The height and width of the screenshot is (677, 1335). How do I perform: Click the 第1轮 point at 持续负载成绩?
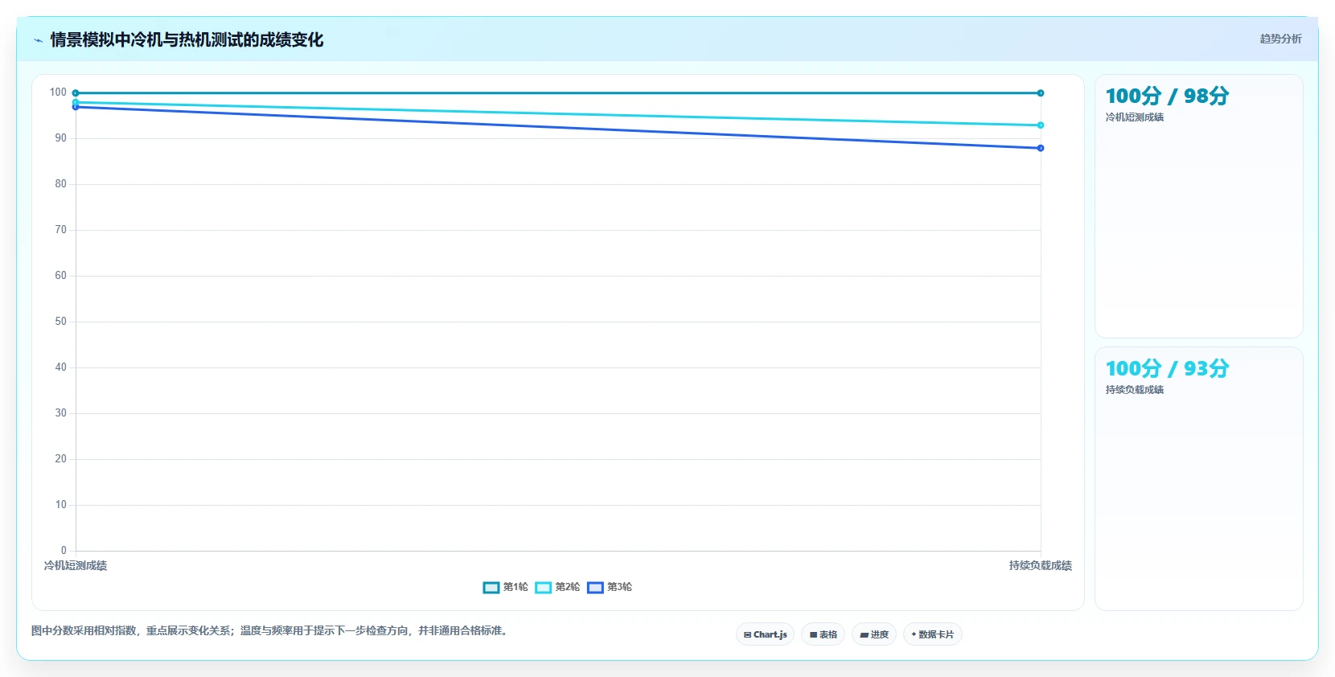click(x=1041, y=93)
